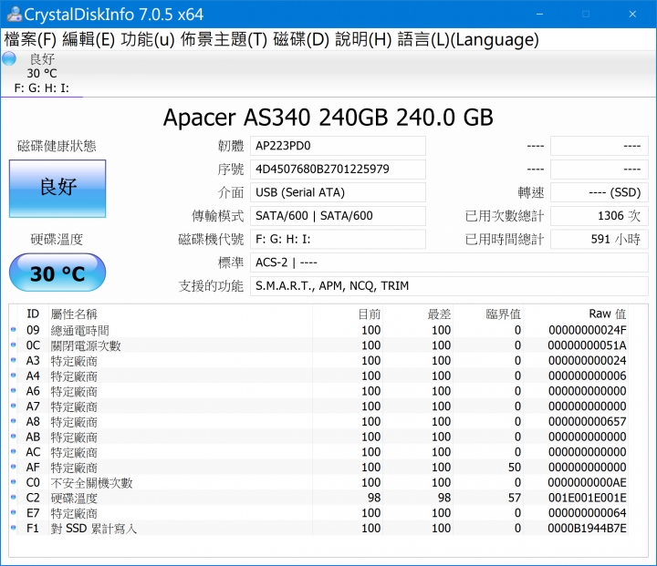The width and height of the screenshot is (657, 566).
Task: Click the status dot for row A8
Action: click(x=14, y=421)
